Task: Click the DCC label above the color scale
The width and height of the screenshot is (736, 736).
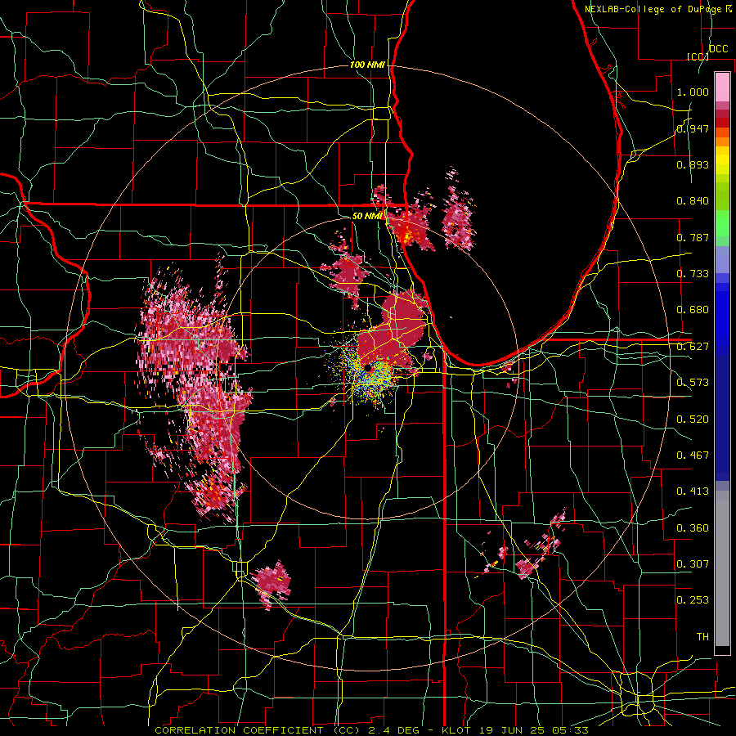Action: pos(718,48)
